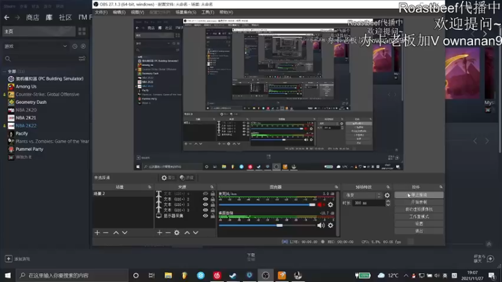
Task: Click the recent-activity clock icon in Steam library
Action: (75, 46)
